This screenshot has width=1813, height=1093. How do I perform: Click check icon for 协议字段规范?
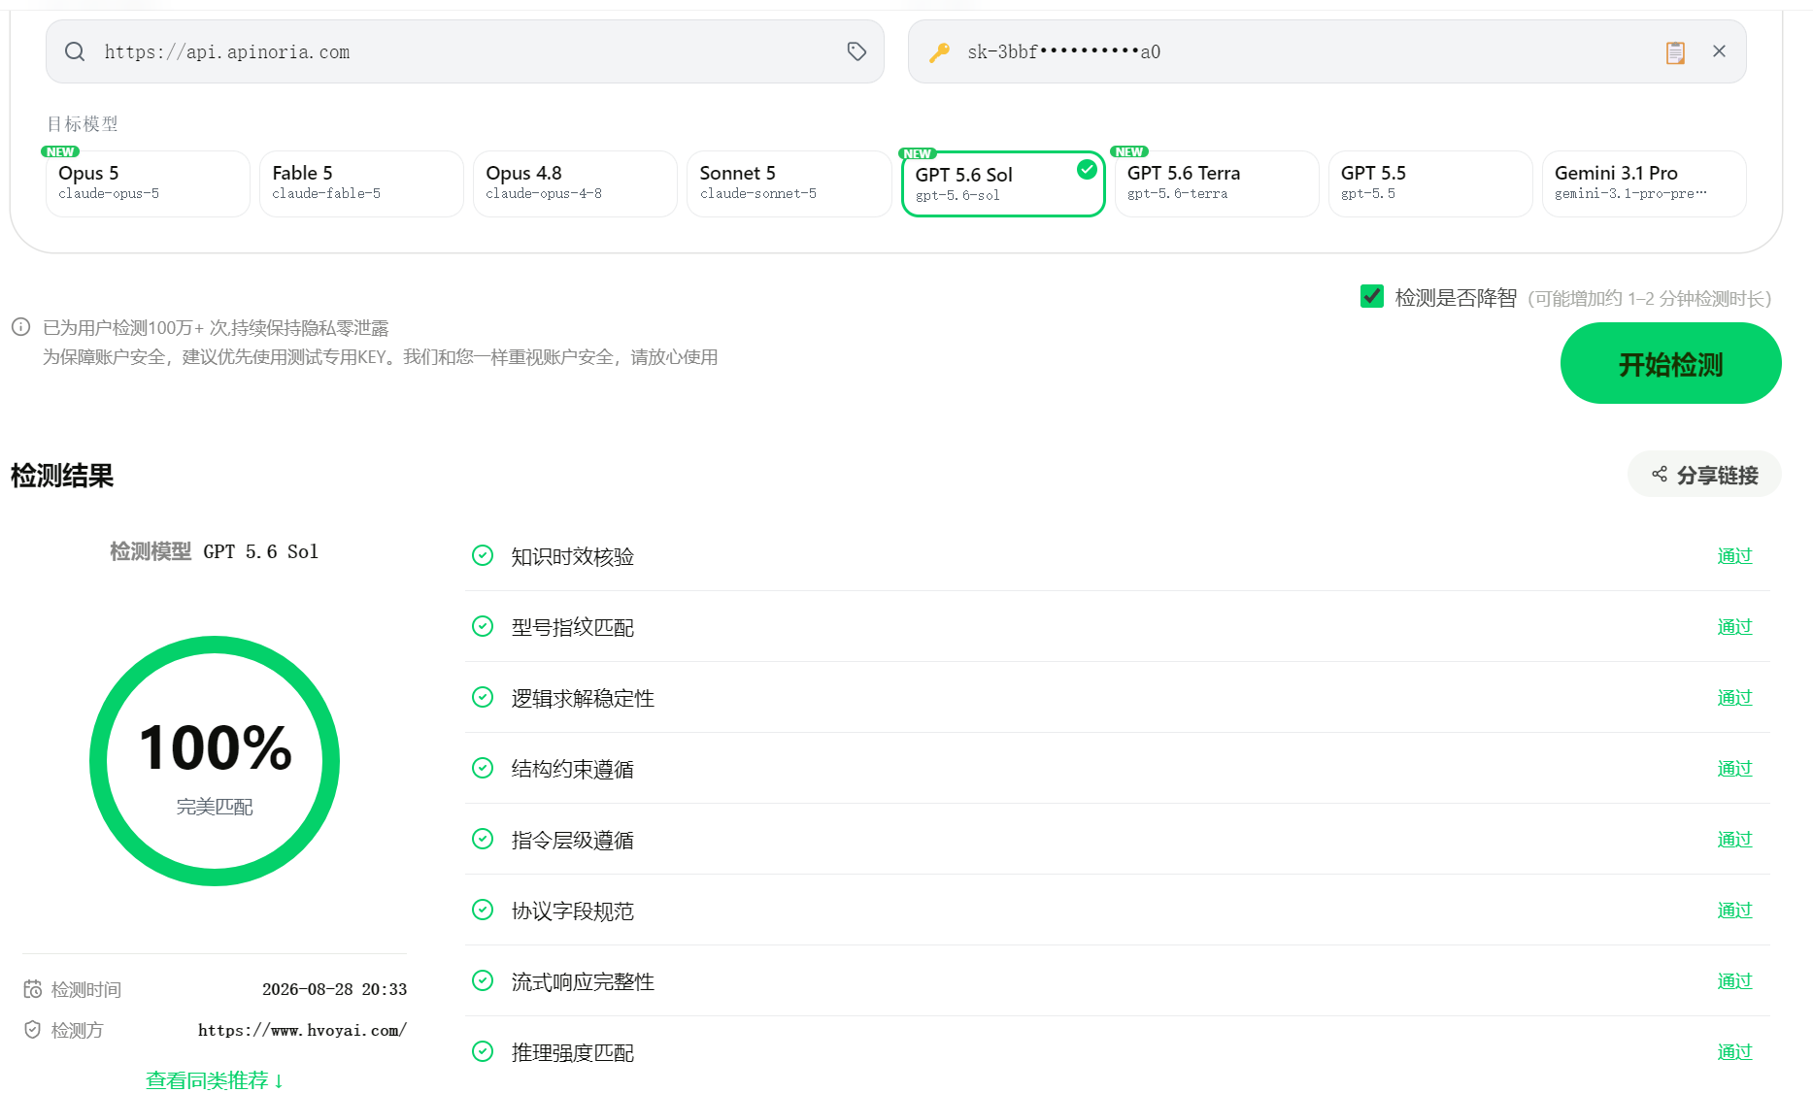[x=483, y=910]
